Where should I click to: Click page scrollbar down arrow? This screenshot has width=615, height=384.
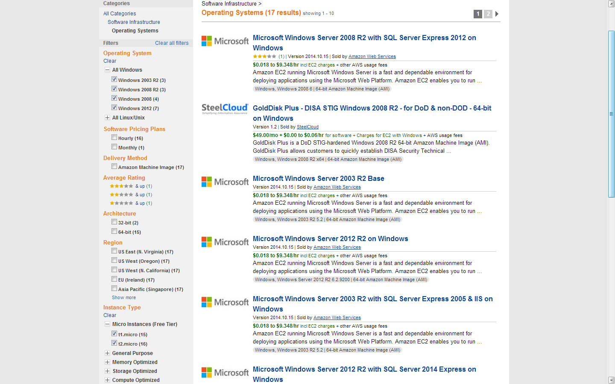tap(611, 380)
